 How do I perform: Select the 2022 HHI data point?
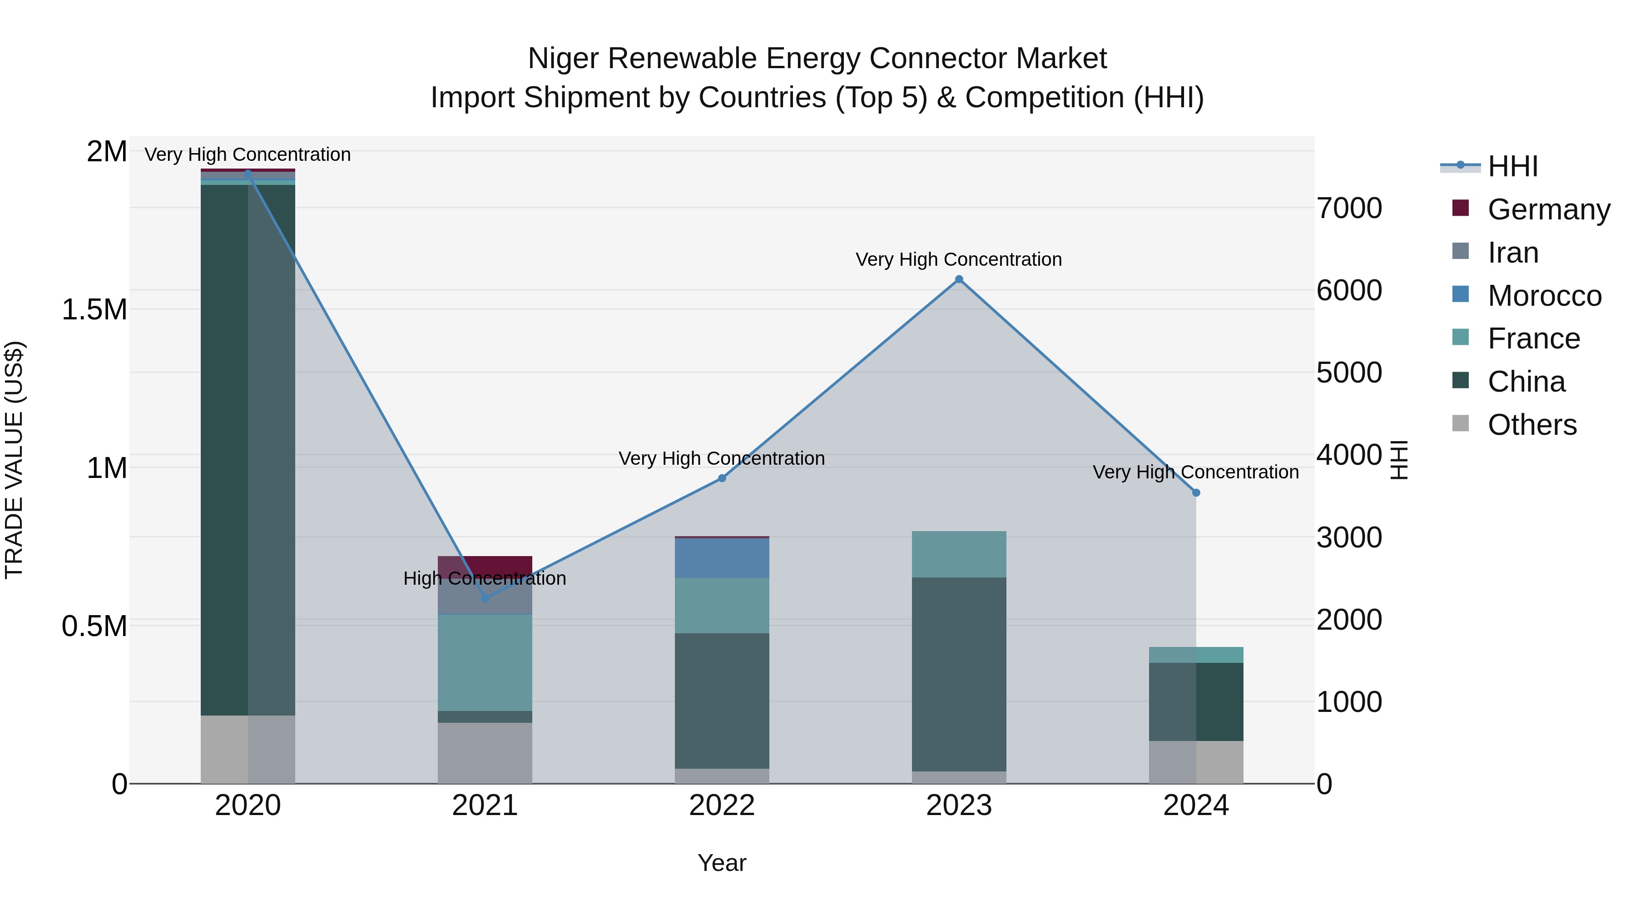click(x=722, y=478)
